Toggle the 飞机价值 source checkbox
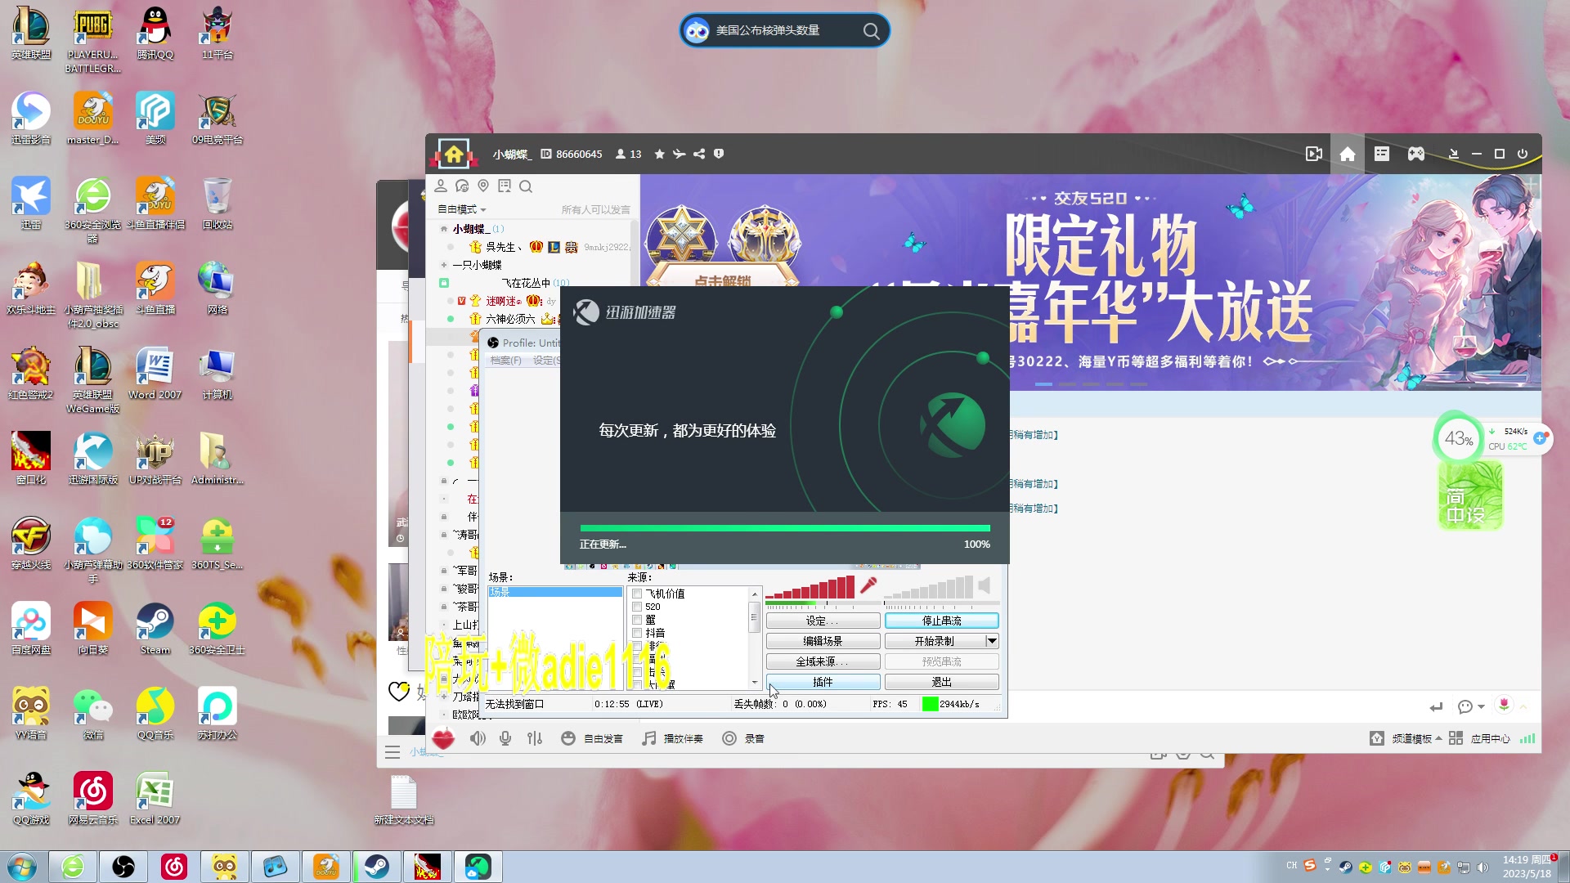1570x883 pixels. [637, 594]
